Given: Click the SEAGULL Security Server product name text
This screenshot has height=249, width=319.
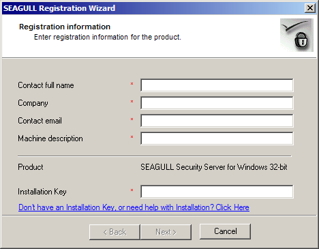Looking at the screenshot, I should [214, 167].
